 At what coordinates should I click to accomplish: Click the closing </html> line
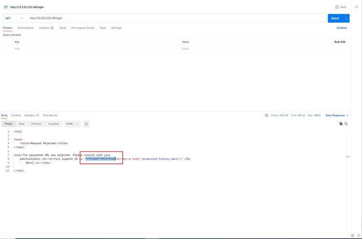tap(19, 171)
